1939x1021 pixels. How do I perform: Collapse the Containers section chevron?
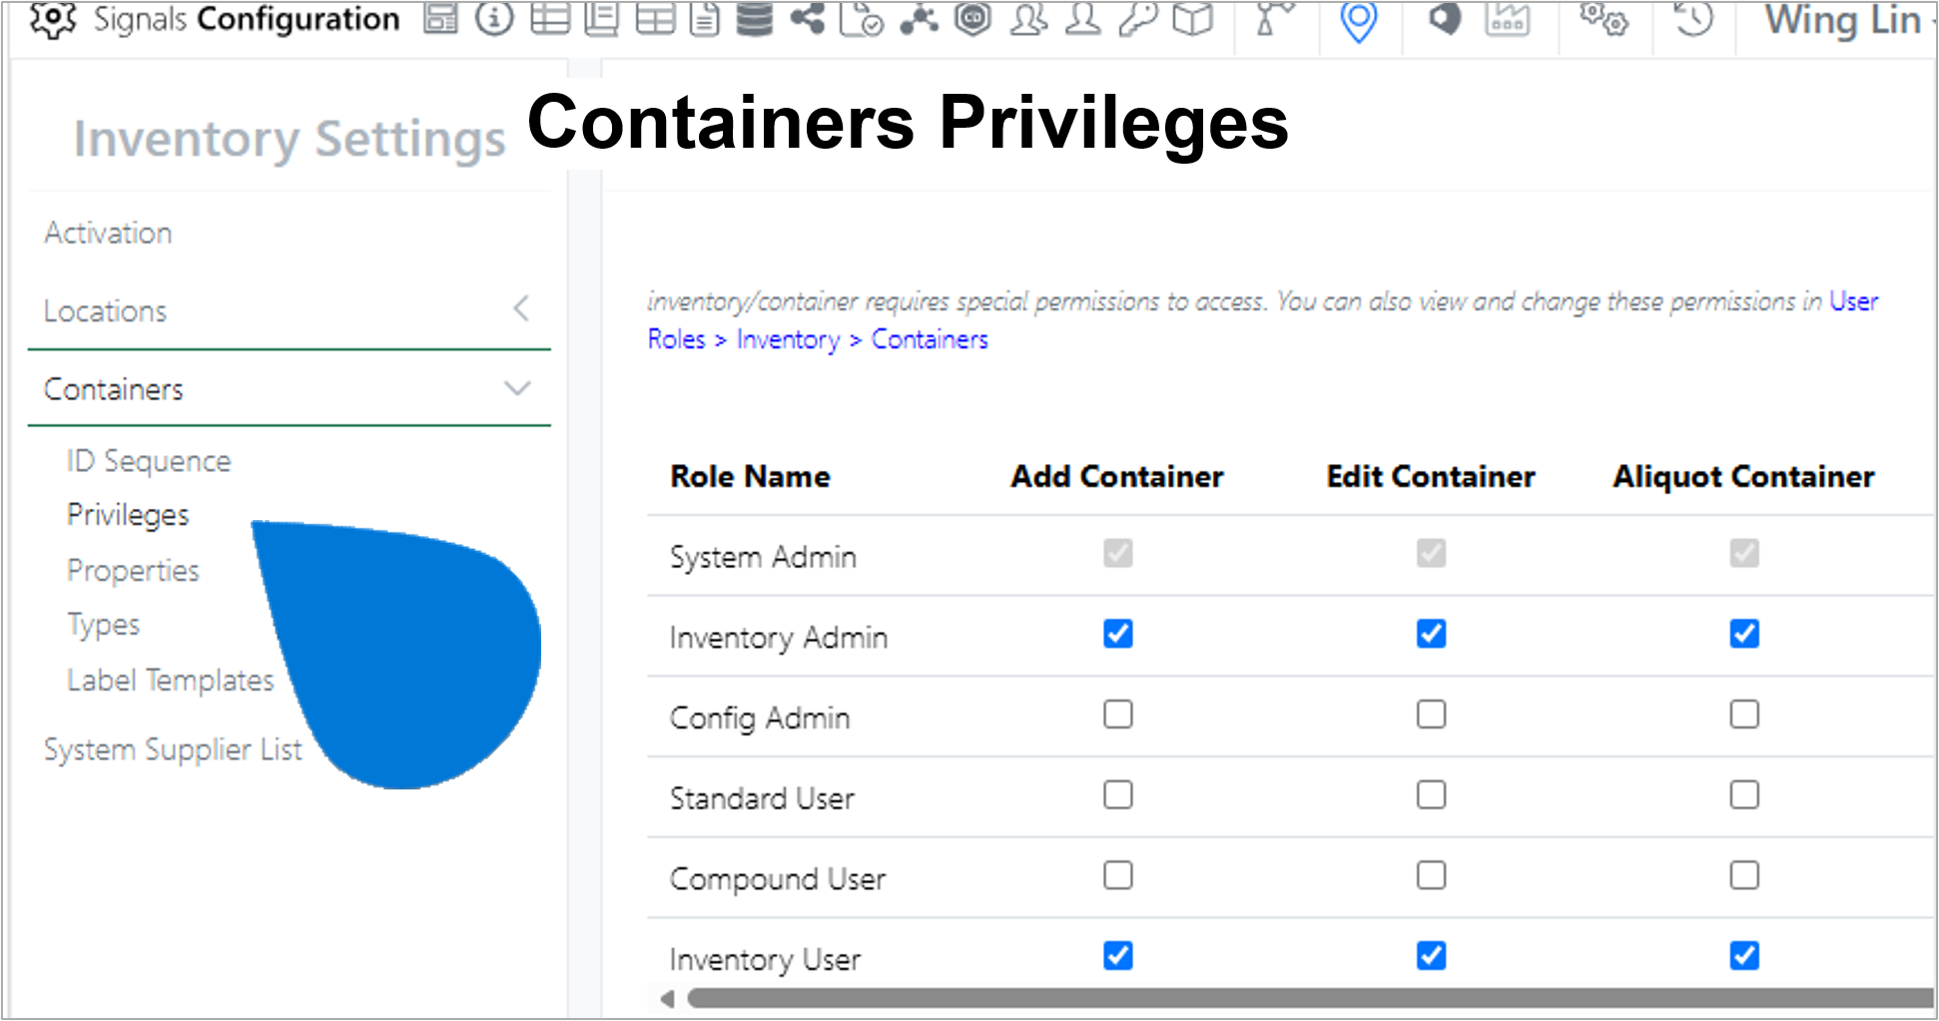[517, 388]
